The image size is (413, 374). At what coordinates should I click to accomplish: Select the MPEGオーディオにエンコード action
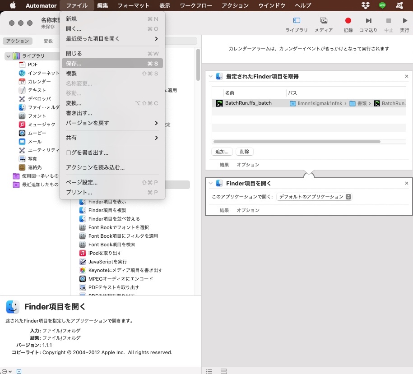point(116,279)
